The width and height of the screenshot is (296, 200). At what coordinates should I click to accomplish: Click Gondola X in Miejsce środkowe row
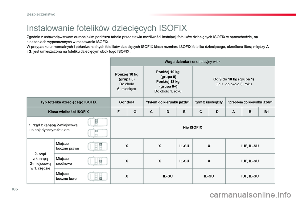[127, 161]
